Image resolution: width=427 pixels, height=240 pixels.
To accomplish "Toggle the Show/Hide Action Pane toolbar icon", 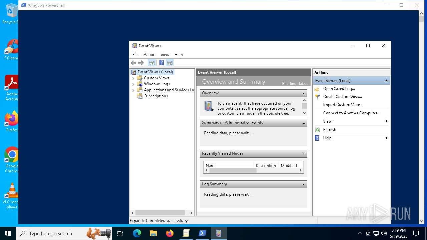I will pyautogui.click(x=170, y=63).
